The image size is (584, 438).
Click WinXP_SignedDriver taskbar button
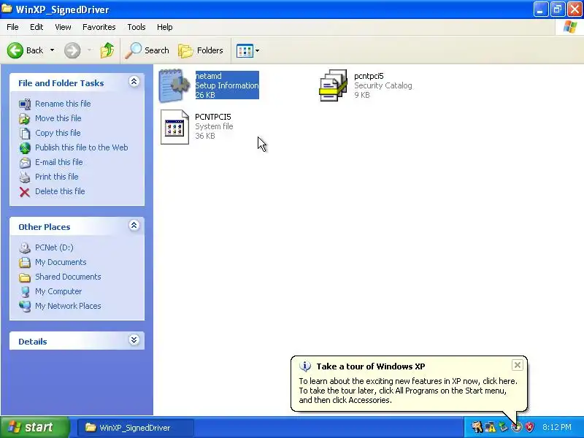click(x=136, y=428)
